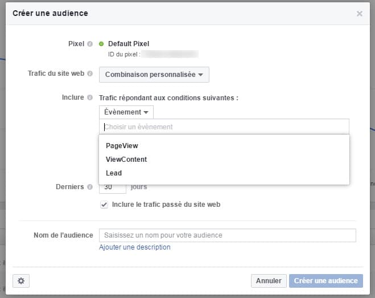Viewport: 375px width, 298px height.
Task: Click the jours label after the number field
Action: coord(139,187)
